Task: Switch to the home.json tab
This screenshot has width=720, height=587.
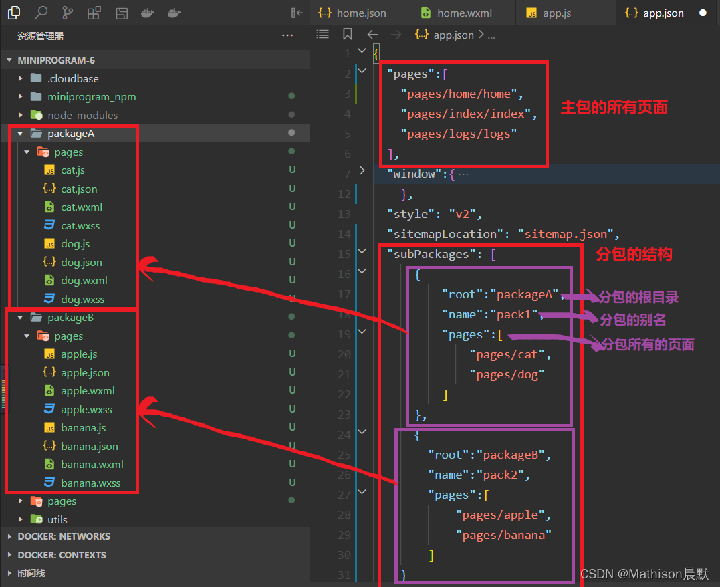Action: tap(360, 13)
